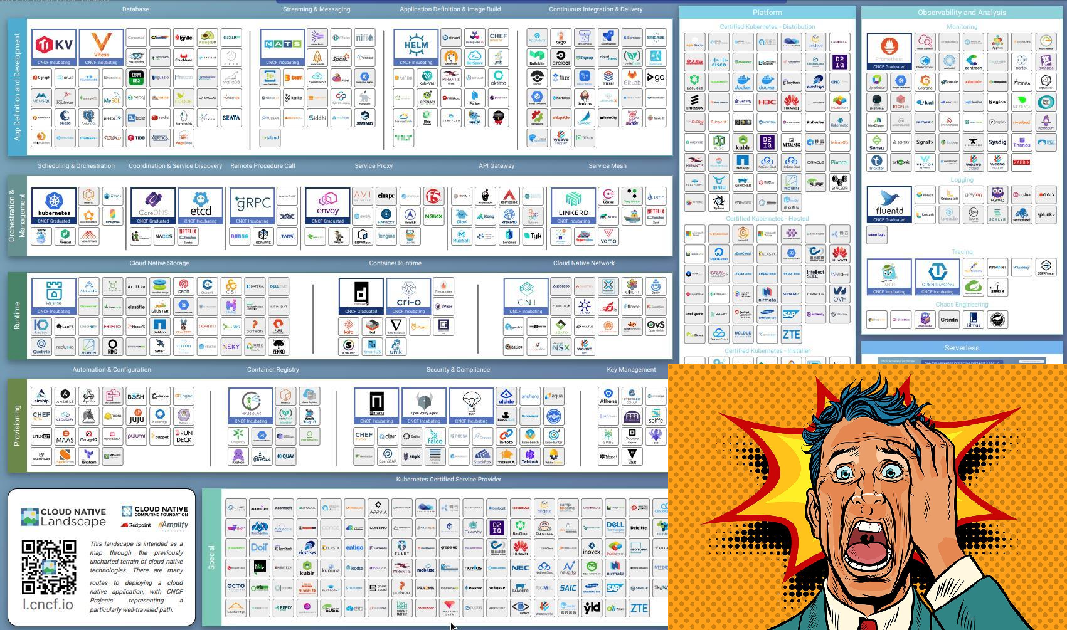The image size is (1067, 630).
Task: Click the QUAY registry logo
Action: pyautogui.click(x=285, y=456)
